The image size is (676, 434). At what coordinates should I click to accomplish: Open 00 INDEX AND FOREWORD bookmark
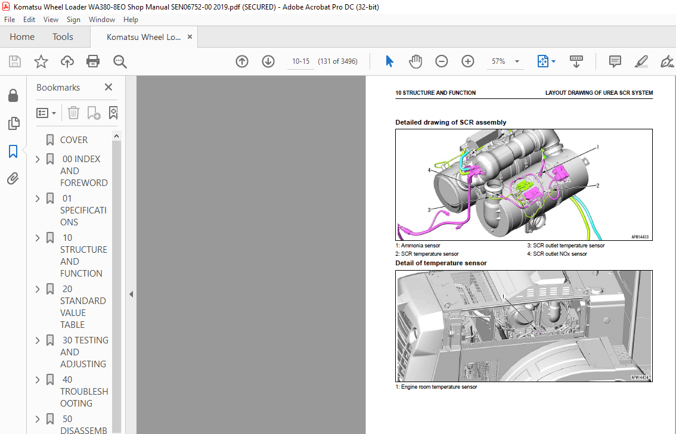pos(83,170)
